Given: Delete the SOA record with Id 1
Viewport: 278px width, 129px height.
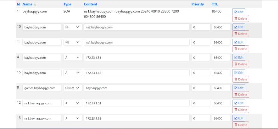Looking at the screenshot, I should (x=241, y=18).
